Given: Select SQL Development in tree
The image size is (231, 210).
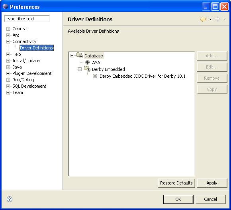Looking at the screenshot, I should (29, 86).
